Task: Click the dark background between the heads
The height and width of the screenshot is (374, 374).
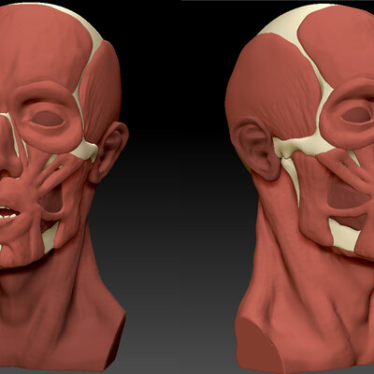Action: (180, 156)
